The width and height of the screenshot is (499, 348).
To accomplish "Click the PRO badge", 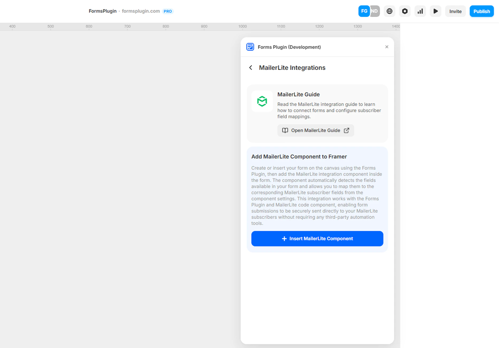I will [x=168, y=11].
